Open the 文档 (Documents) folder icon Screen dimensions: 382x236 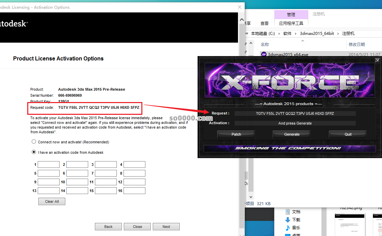point(288,211)
